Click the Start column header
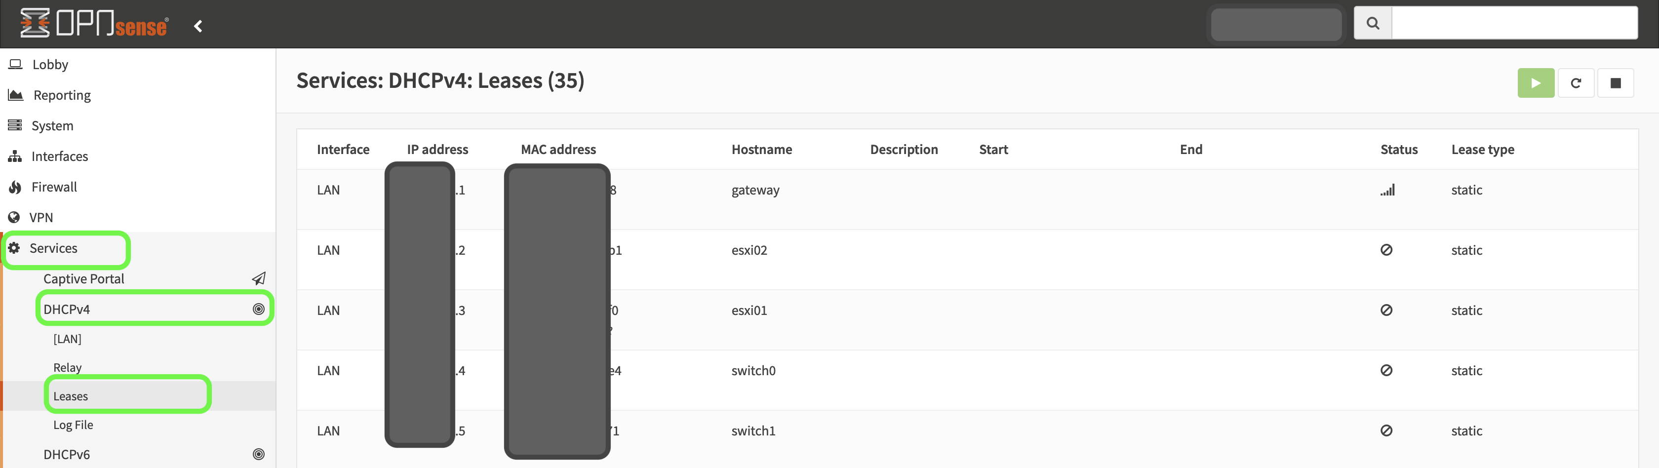 [993, 150]
